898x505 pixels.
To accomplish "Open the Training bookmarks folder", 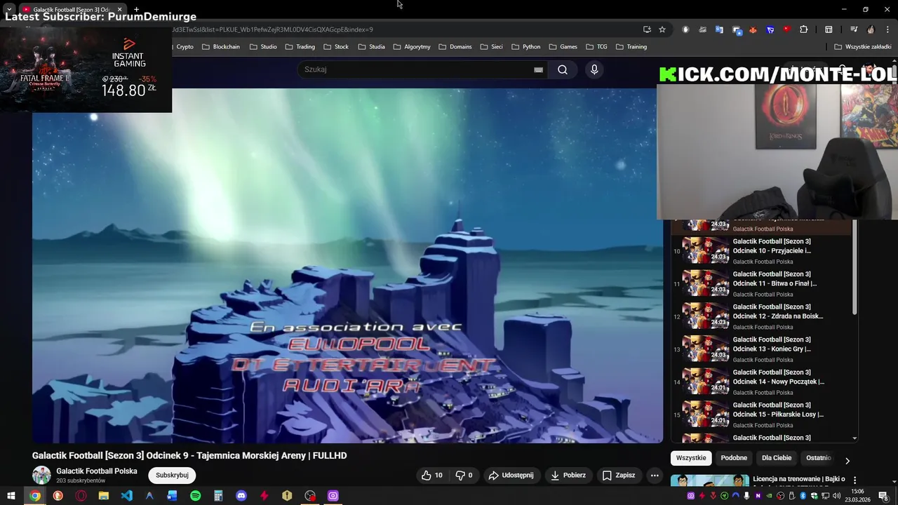I will [631, 47].
